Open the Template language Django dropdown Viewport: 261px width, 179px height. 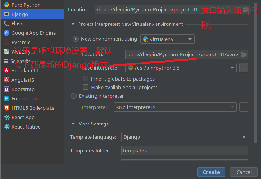point(185,137)
